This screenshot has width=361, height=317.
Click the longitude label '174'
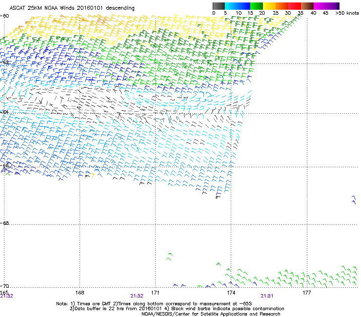coord(231,293)
